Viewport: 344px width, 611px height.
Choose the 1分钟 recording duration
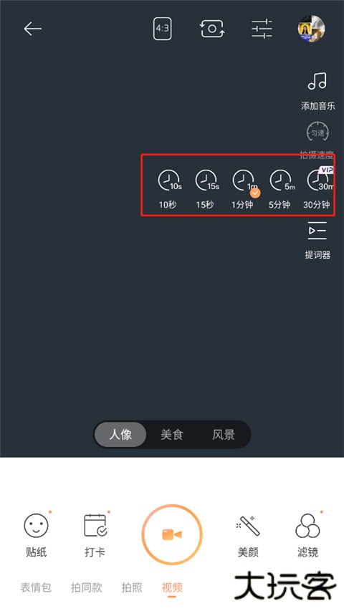click(x=244, y=181)
